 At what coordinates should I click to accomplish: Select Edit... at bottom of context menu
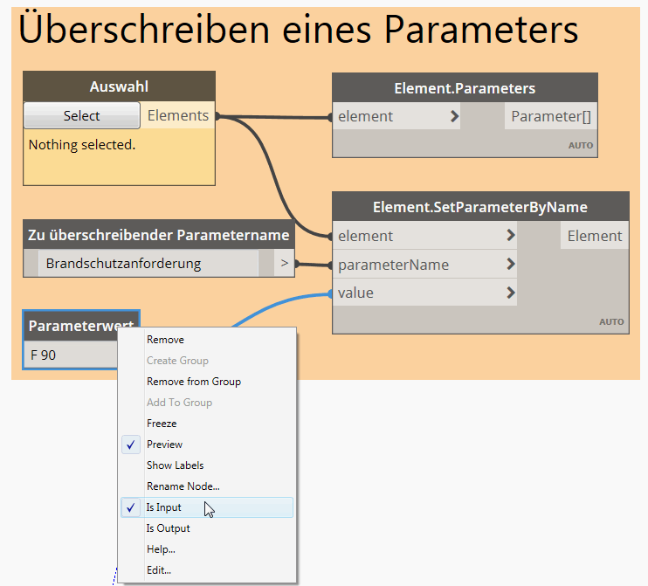click(159, 570)
